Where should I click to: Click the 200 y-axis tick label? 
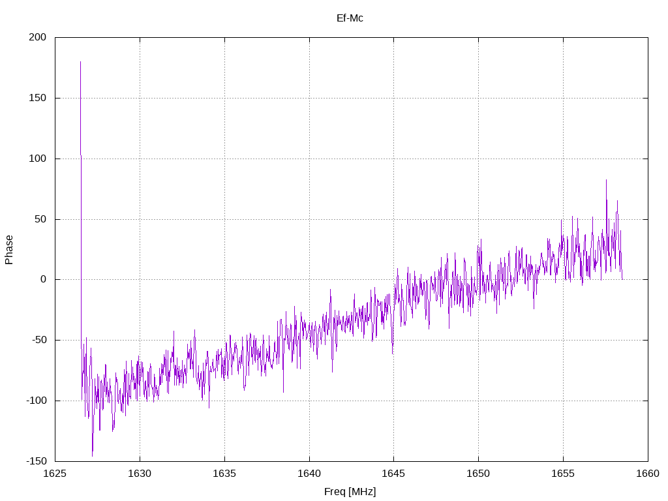[37, 37]
